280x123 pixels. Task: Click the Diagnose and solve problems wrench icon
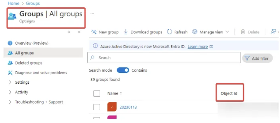tap(10, 72)
